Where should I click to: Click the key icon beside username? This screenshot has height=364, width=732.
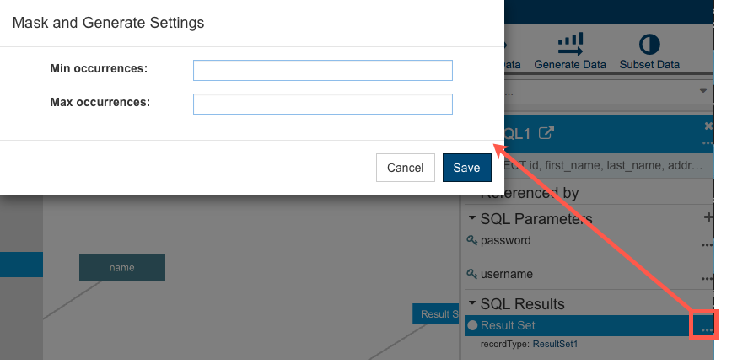472,274
